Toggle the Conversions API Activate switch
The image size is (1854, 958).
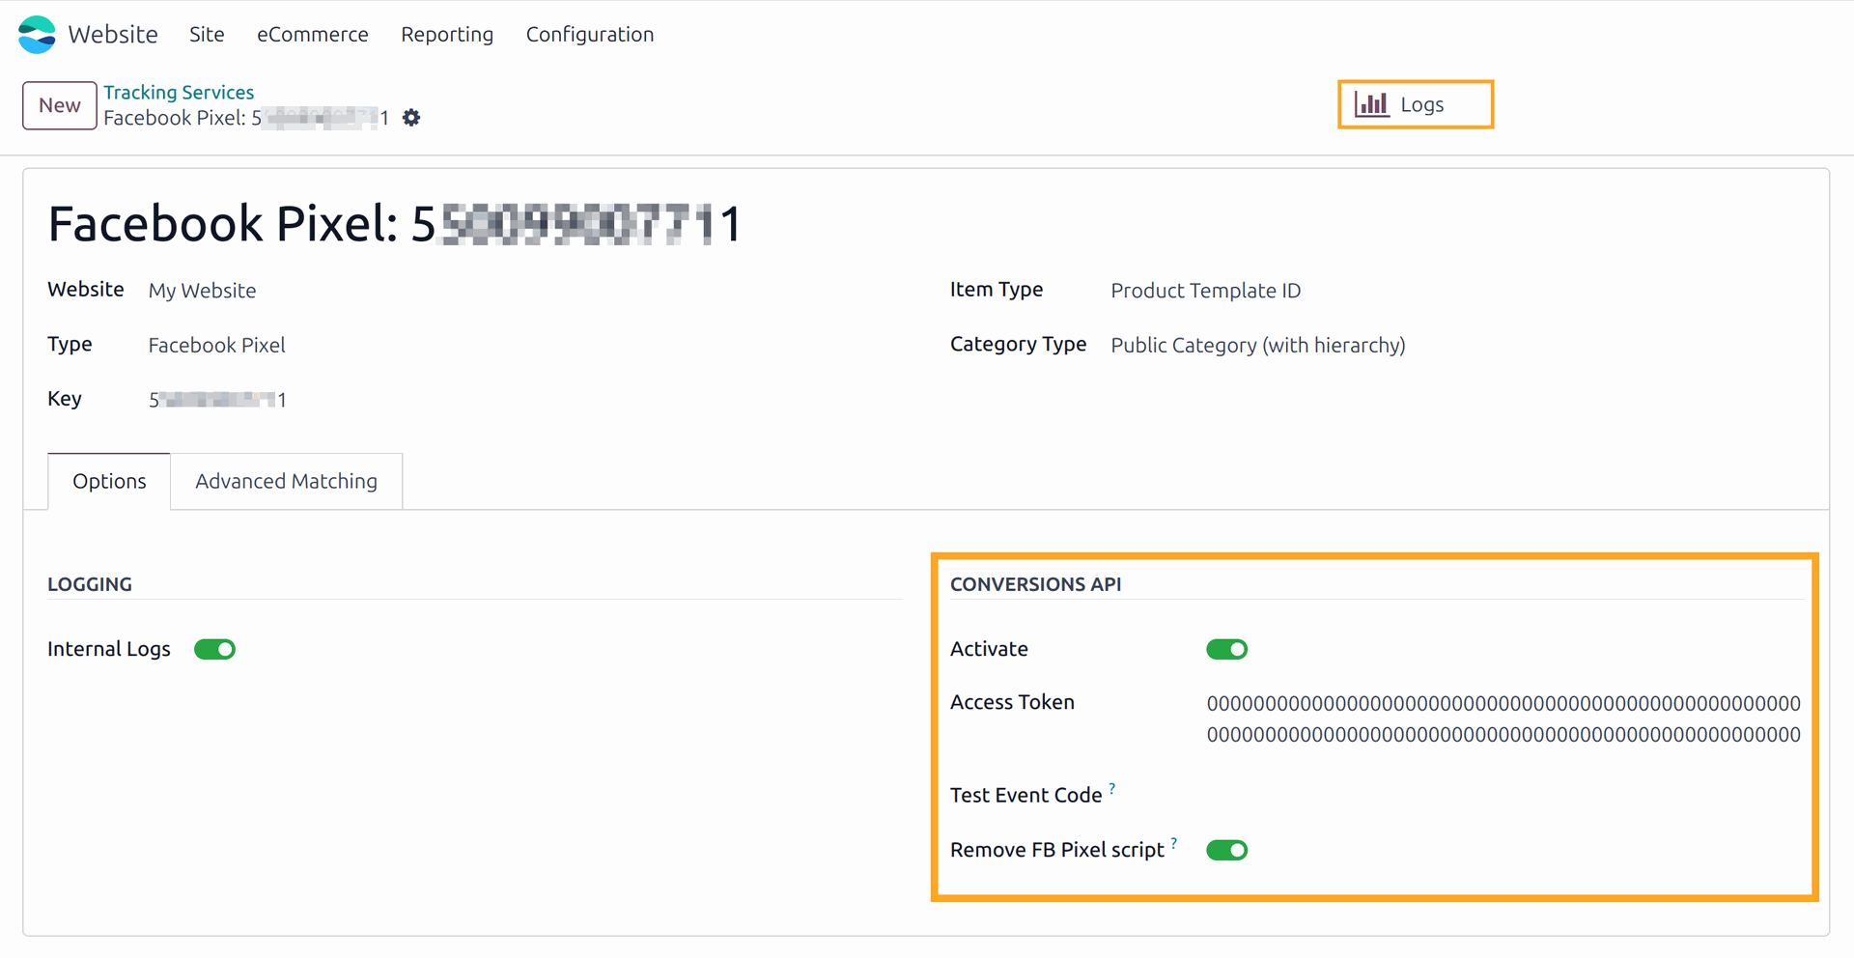(1226, 649)
